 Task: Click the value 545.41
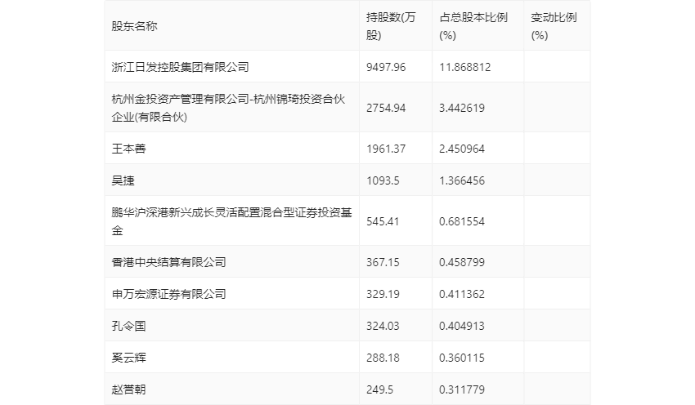(x=383, y=220)
